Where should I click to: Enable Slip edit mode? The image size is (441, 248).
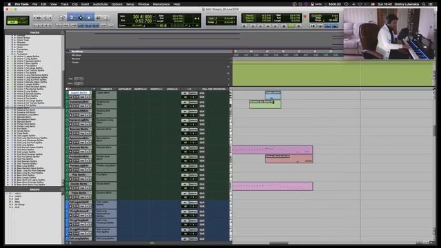click(12, 23)
